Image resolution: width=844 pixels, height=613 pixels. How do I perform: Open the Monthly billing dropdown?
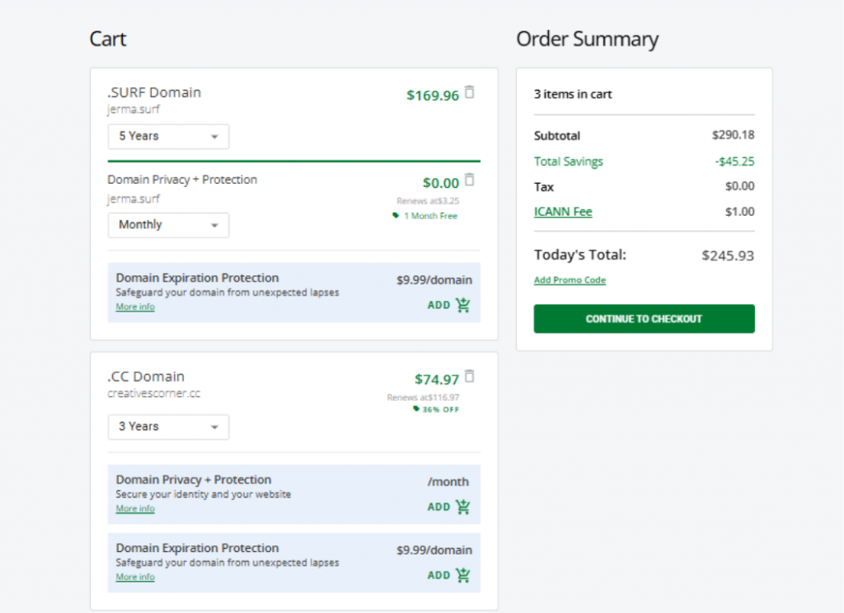click(x=168, y=225)
